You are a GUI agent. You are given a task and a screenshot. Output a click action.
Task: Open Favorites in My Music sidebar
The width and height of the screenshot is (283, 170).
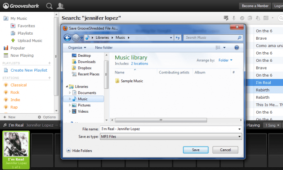(26, 26)
